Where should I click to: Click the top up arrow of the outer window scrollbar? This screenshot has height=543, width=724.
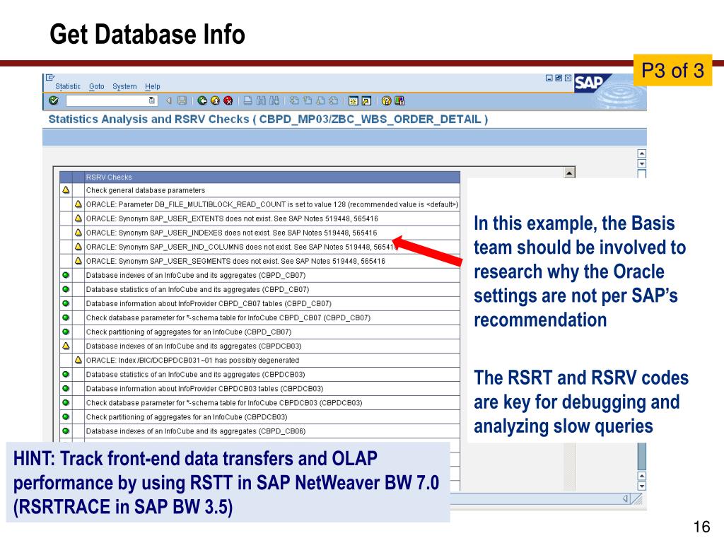click(641, 153)
